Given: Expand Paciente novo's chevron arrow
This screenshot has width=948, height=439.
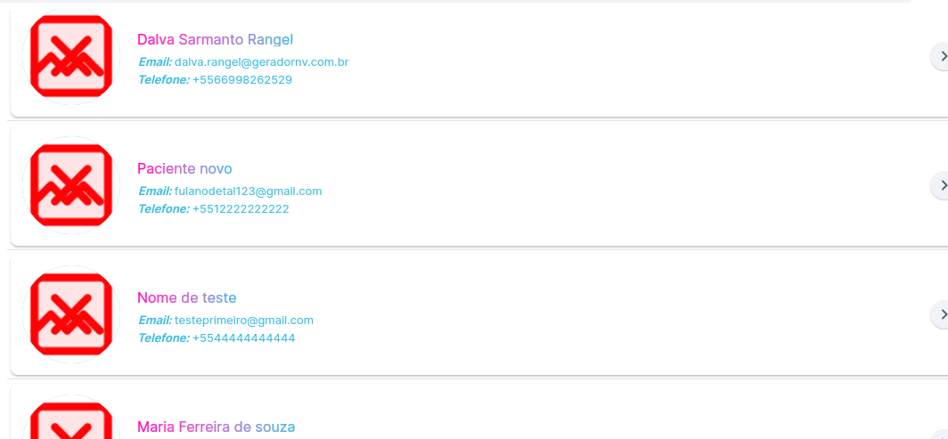Looking at the screenshot, I should [939, 185].
